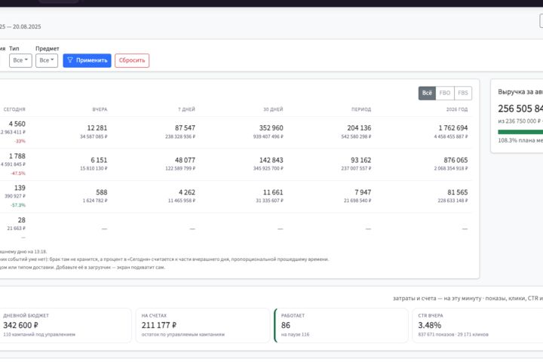Click the ПЕРИОД column header

point(361,109)
